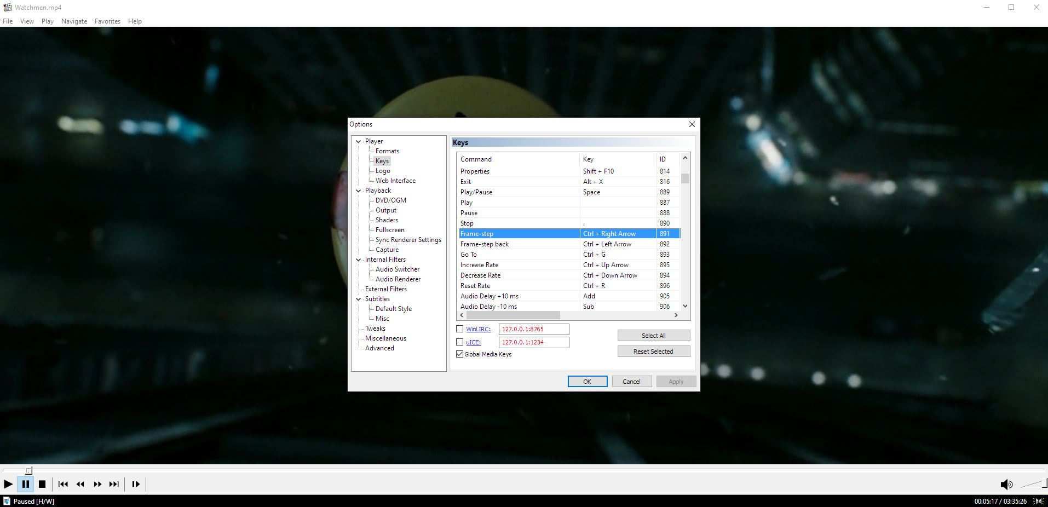Collapse the Subtitles tree node

[x=359, y=299]
